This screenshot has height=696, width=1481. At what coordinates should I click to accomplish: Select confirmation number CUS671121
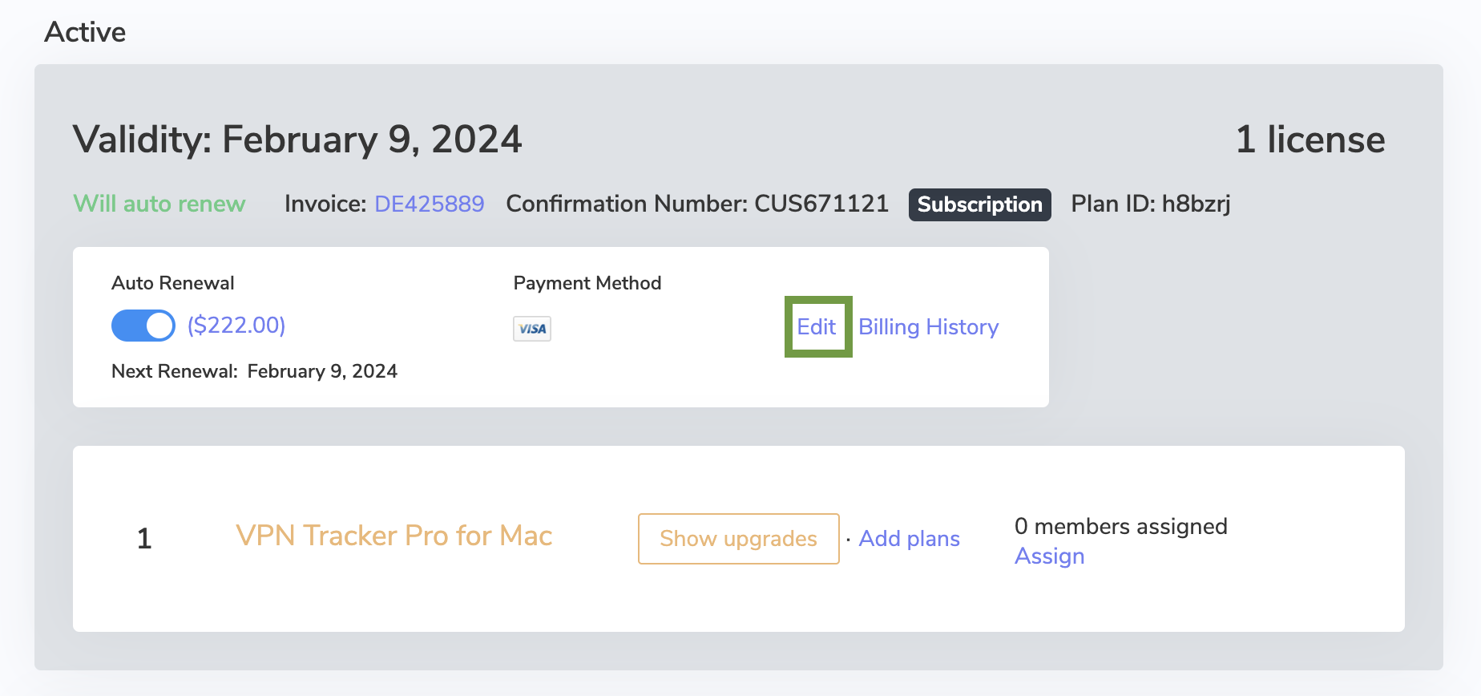click(x=696, y=204)
